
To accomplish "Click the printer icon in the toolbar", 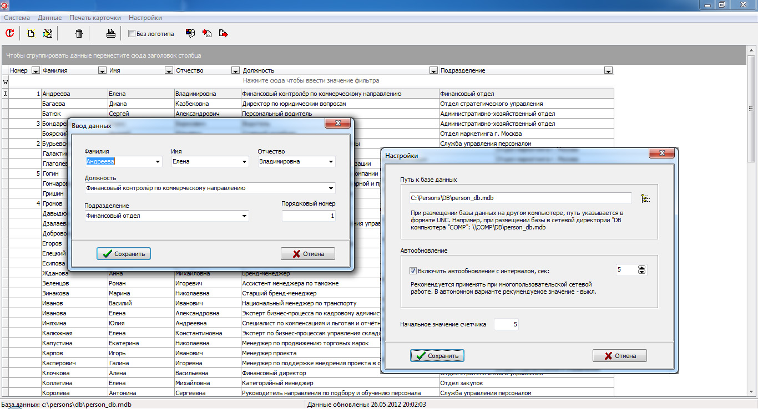I will point(111,34).
